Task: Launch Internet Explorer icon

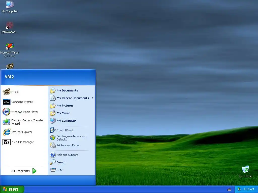Action: (7, 132)
